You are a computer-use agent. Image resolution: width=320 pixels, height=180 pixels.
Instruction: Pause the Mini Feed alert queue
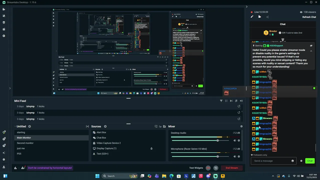[x=226, y=101]
